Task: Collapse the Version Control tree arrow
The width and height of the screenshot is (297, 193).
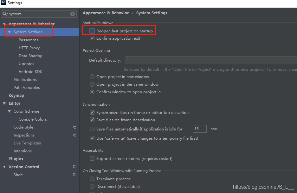Action: 4,167
